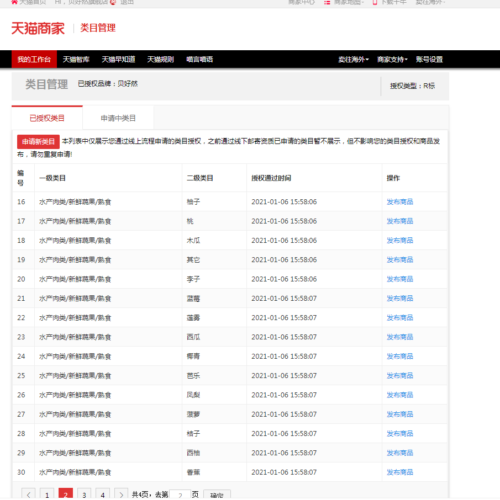Click 发布商品 for row 21 蓝莓
This screenshot has width=500, height=500.
tap(400, 298)
